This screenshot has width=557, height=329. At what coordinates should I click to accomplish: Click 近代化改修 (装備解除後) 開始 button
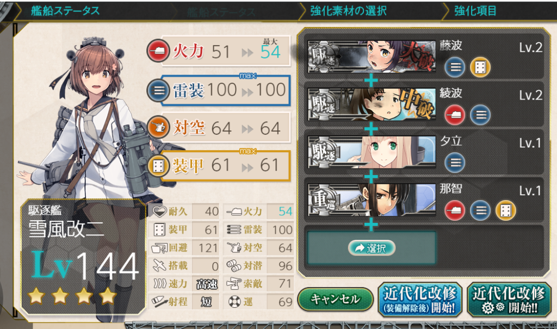click(x=419, y=300)
